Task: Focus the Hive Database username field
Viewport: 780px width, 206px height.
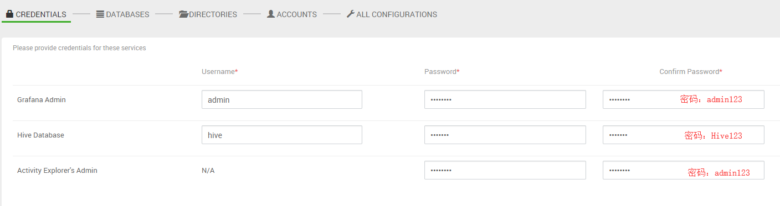Action: (x=282, y=135)
